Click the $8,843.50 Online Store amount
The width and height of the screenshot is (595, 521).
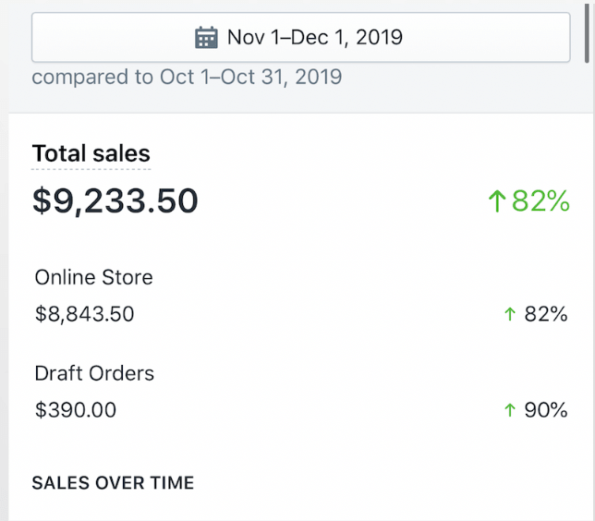(84, 314)
